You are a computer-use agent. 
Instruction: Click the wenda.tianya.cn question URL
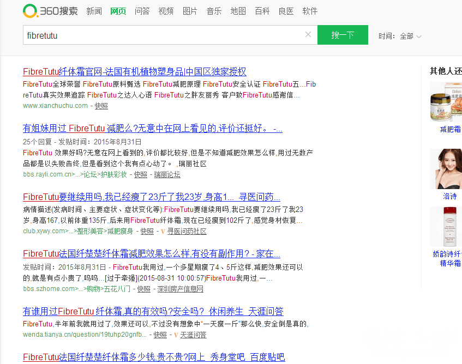(x=85, y=335)
